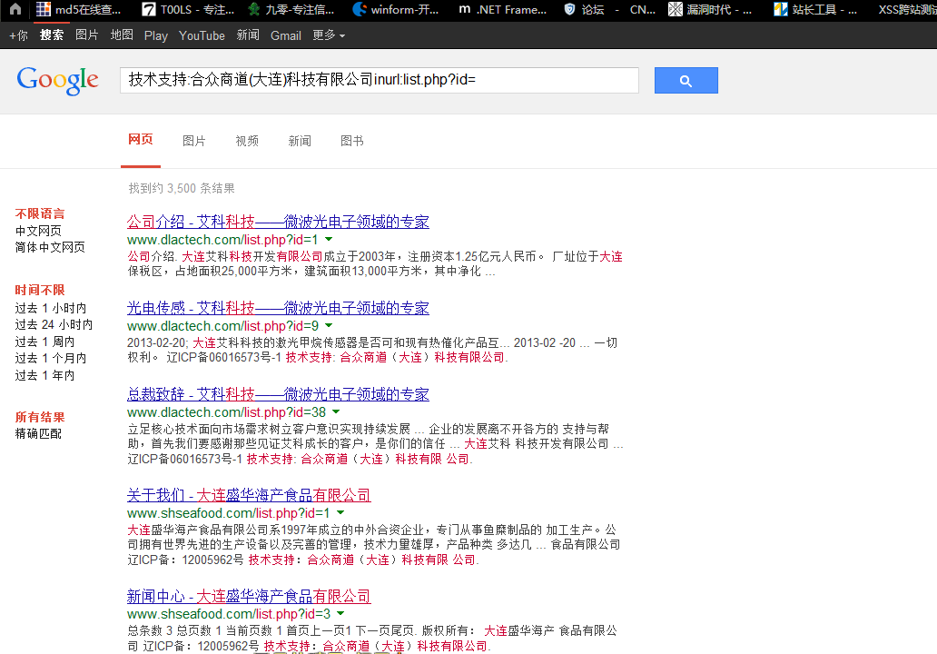
Task: Expand arrow next to shseafood list.php?id=1 URL
Action: click(x=340, y=512)
